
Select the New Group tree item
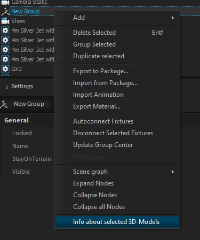(26, 11)
